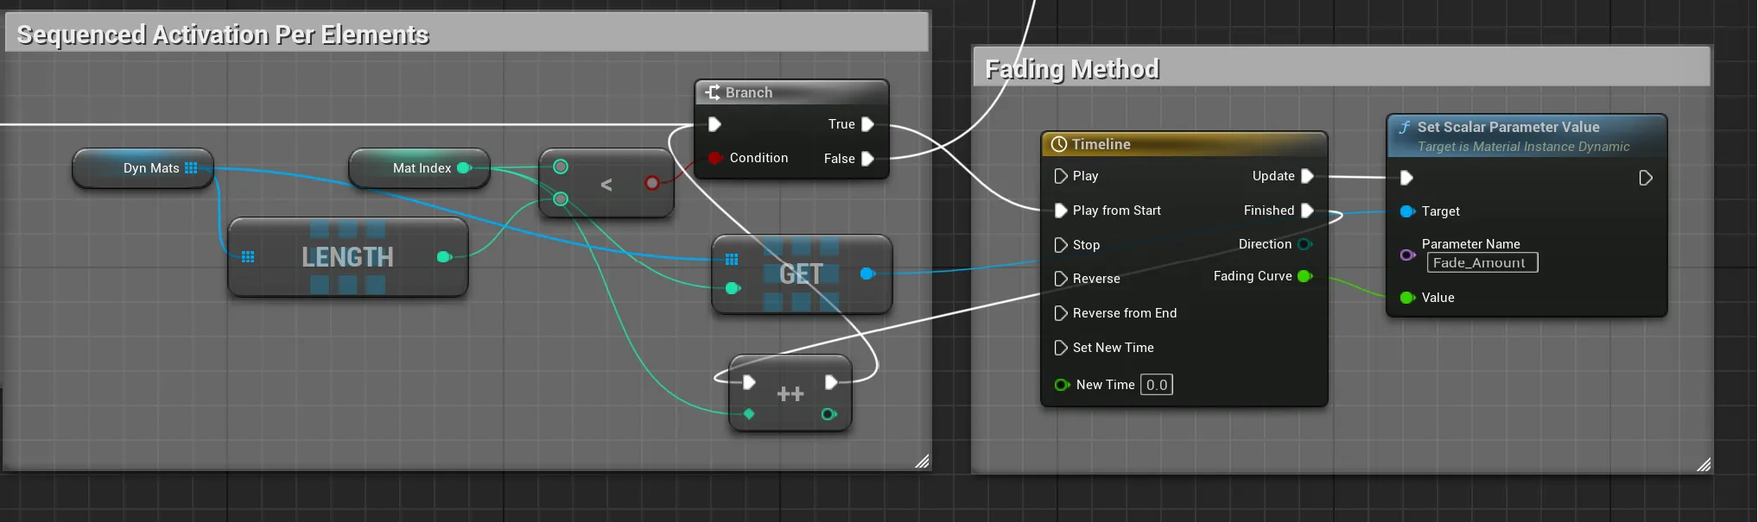Viewport: 1758px width, 522px height.
Task: Click the resize handle of Fading Method comment box
Action: tap(1704, 464)
